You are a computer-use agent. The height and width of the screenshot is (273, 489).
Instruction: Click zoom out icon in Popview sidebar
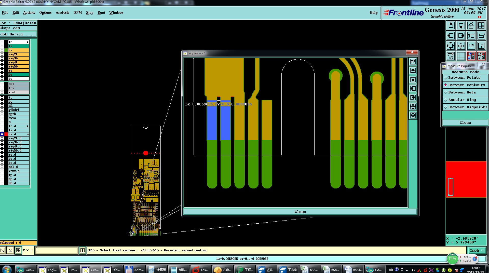pyautogui.click(x=413, y=115)
